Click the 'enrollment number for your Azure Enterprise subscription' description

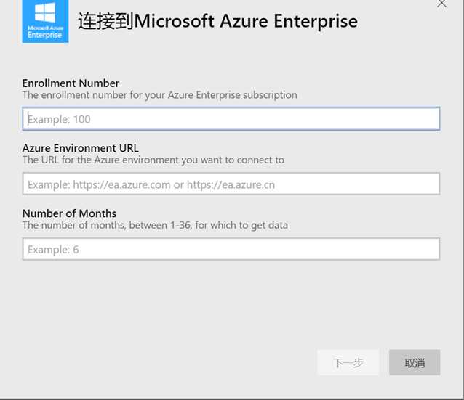tap(160, 95)
